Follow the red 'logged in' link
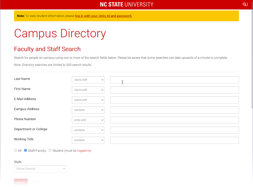Image resolution: width=253 pixels, height=187 pixels. click(84, 151)
